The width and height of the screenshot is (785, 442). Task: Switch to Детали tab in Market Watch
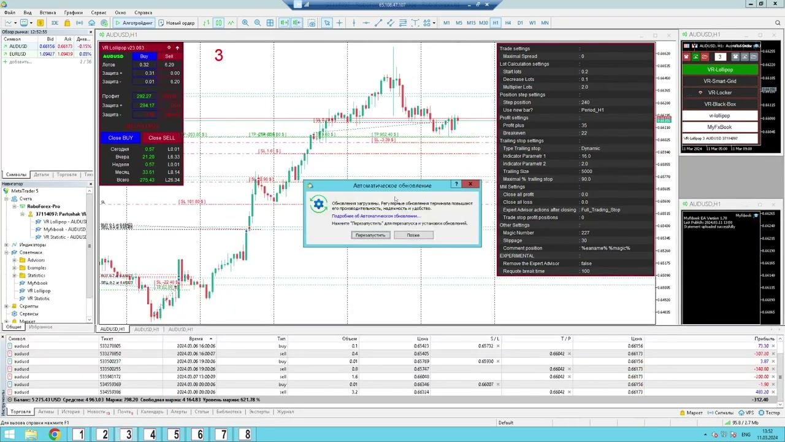tap(41, 175)
